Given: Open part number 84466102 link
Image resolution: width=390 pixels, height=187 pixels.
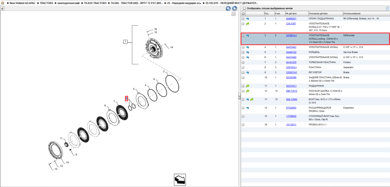Looking at the screenshot, I should (291, 53).
